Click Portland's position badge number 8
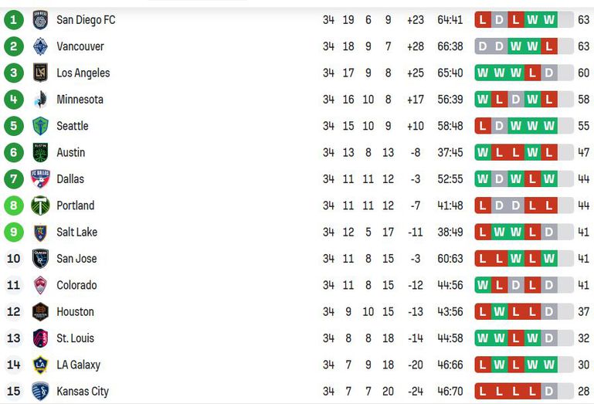Viewport: 594px width, 404px height. click(13, 205)
